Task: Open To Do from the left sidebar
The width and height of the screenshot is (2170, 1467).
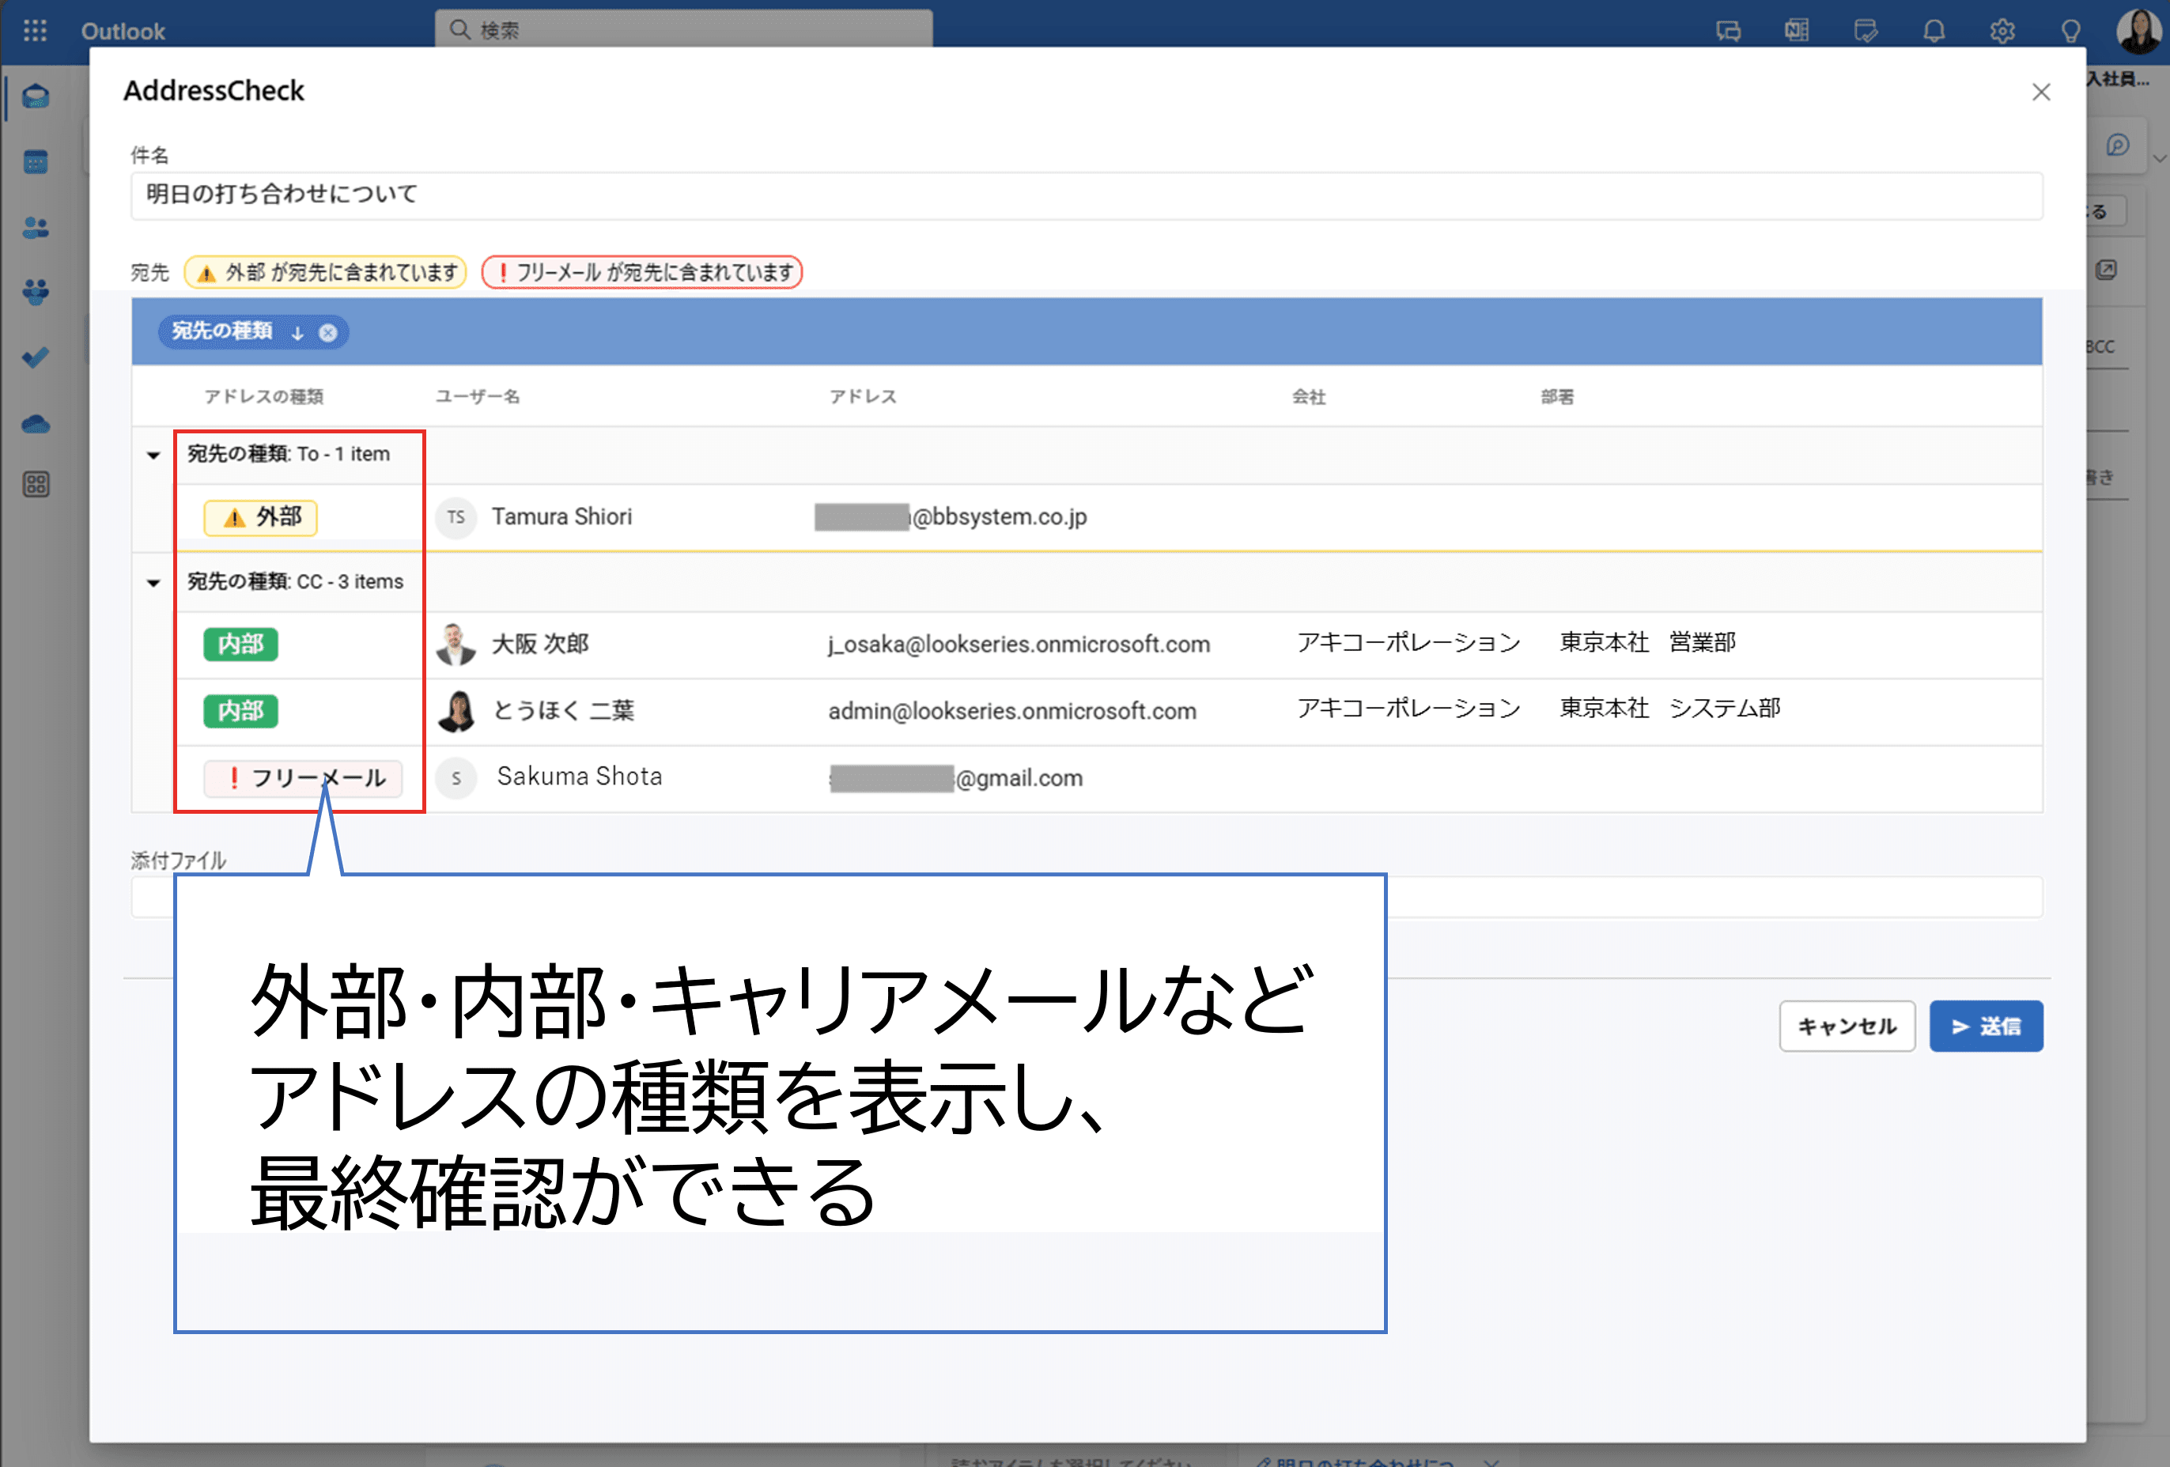Action: point(36,356)
